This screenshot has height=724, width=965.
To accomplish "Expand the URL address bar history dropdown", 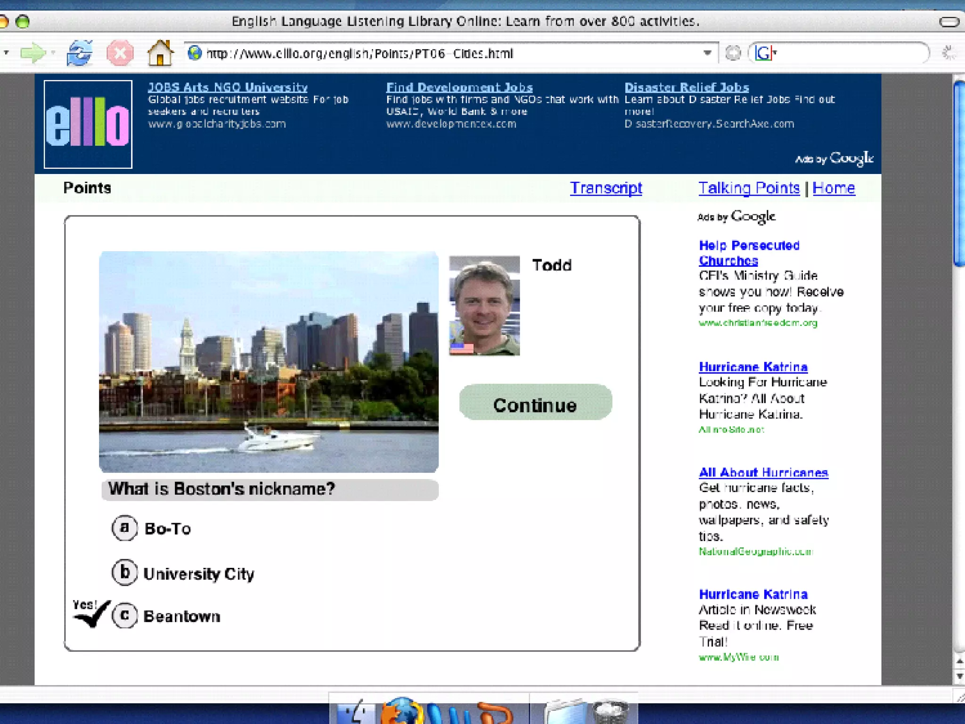I will 707,53.
